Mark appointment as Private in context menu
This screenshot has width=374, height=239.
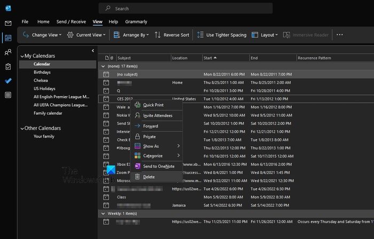(x=149, y=137)
